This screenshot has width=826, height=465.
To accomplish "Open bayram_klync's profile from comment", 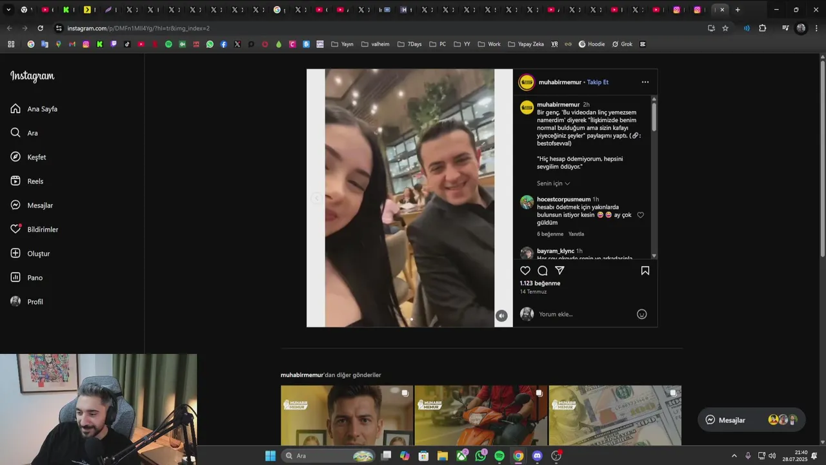I will click(556, 251).
